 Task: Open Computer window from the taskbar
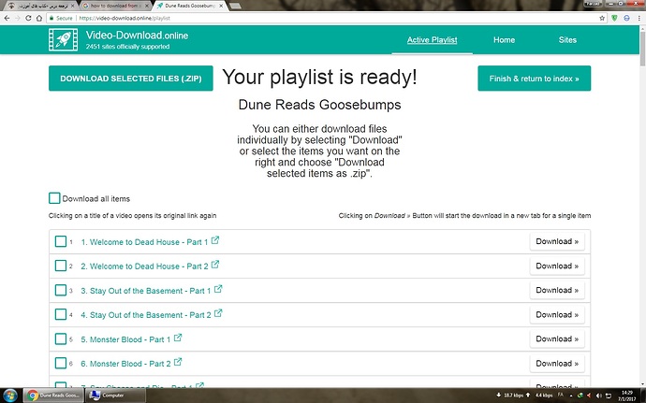click(115, 396)
